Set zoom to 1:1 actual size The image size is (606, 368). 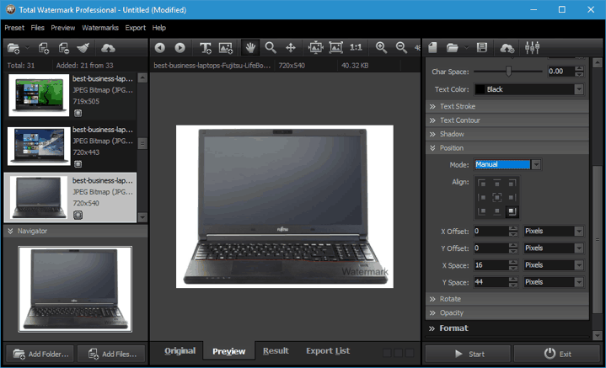(356, 47)
